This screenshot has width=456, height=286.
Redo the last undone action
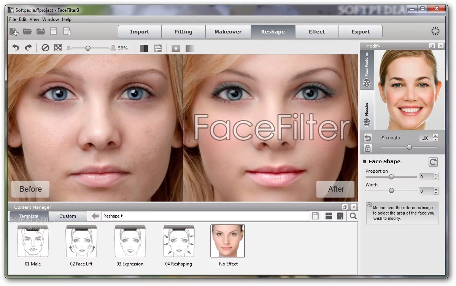(28, 48)
